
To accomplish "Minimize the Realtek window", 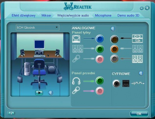I will point(142,8).
